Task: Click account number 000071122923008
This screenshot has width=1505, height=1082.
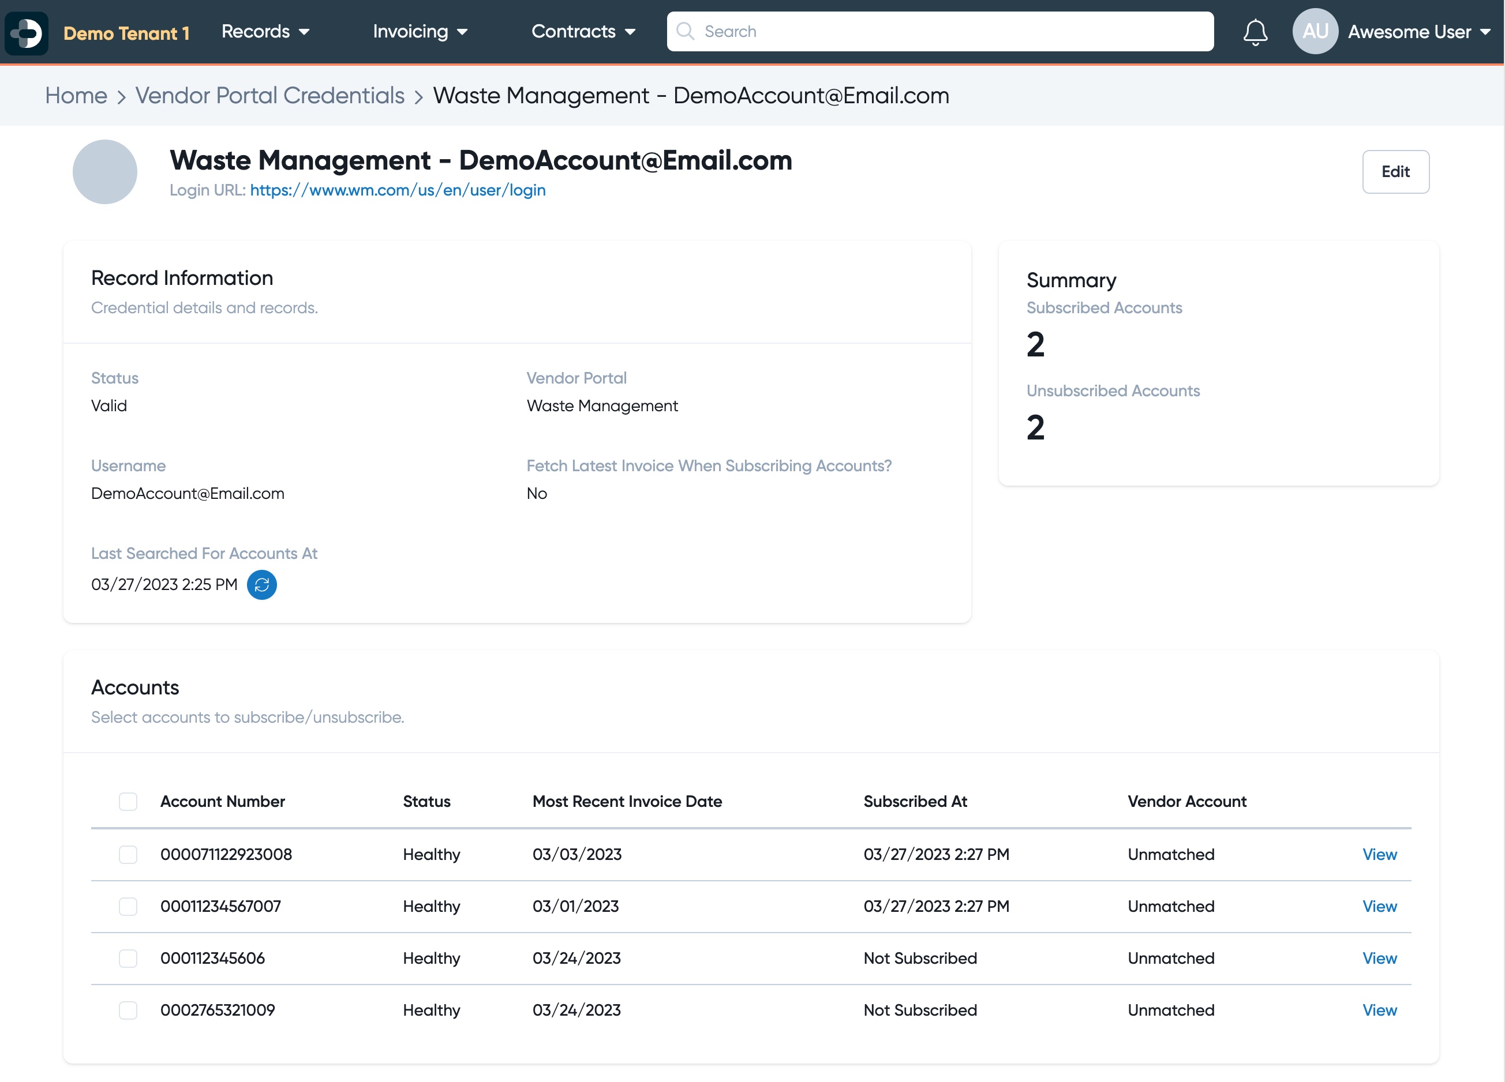Action: coord(226,854)
